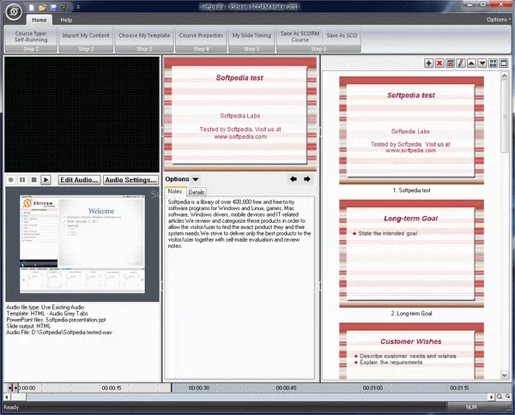Click the '2. Long-term Goal' slide caption

411,313
